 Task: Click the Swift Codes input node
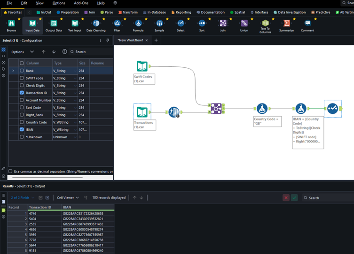(x=142, y=67)
